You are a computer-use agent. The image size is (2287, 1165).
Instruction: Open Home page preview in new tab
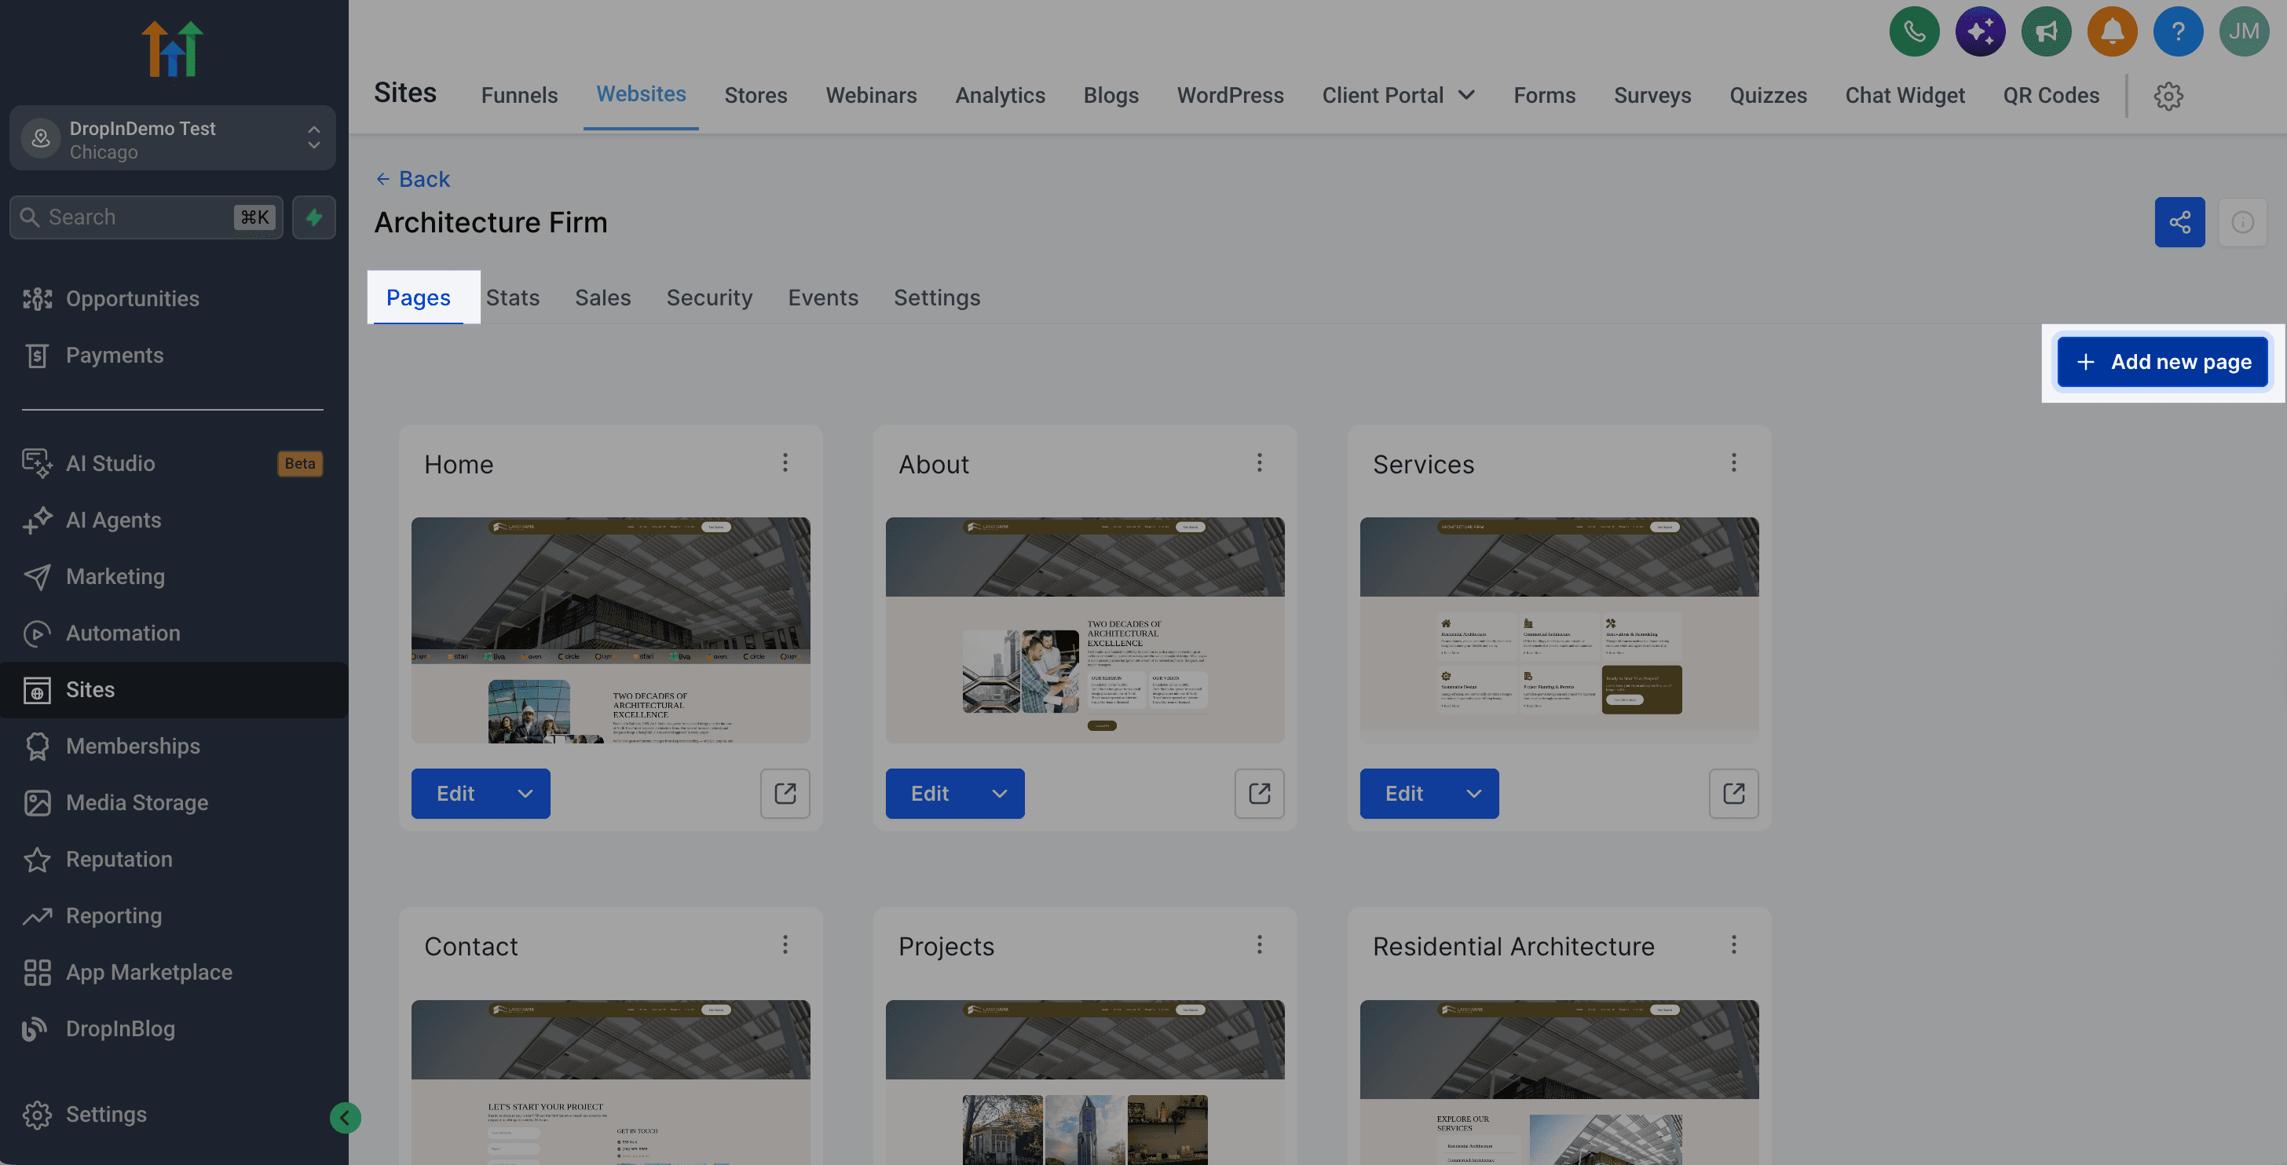coord(785,793)
